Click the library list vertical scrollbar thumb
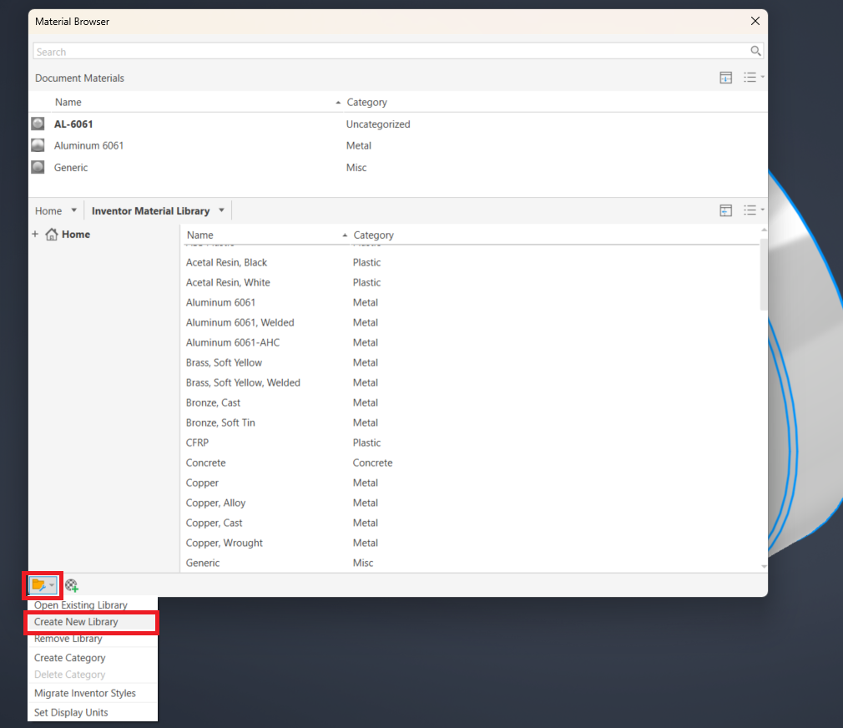Viewport: 843px width, 728px height. click(x=764, y=276)
